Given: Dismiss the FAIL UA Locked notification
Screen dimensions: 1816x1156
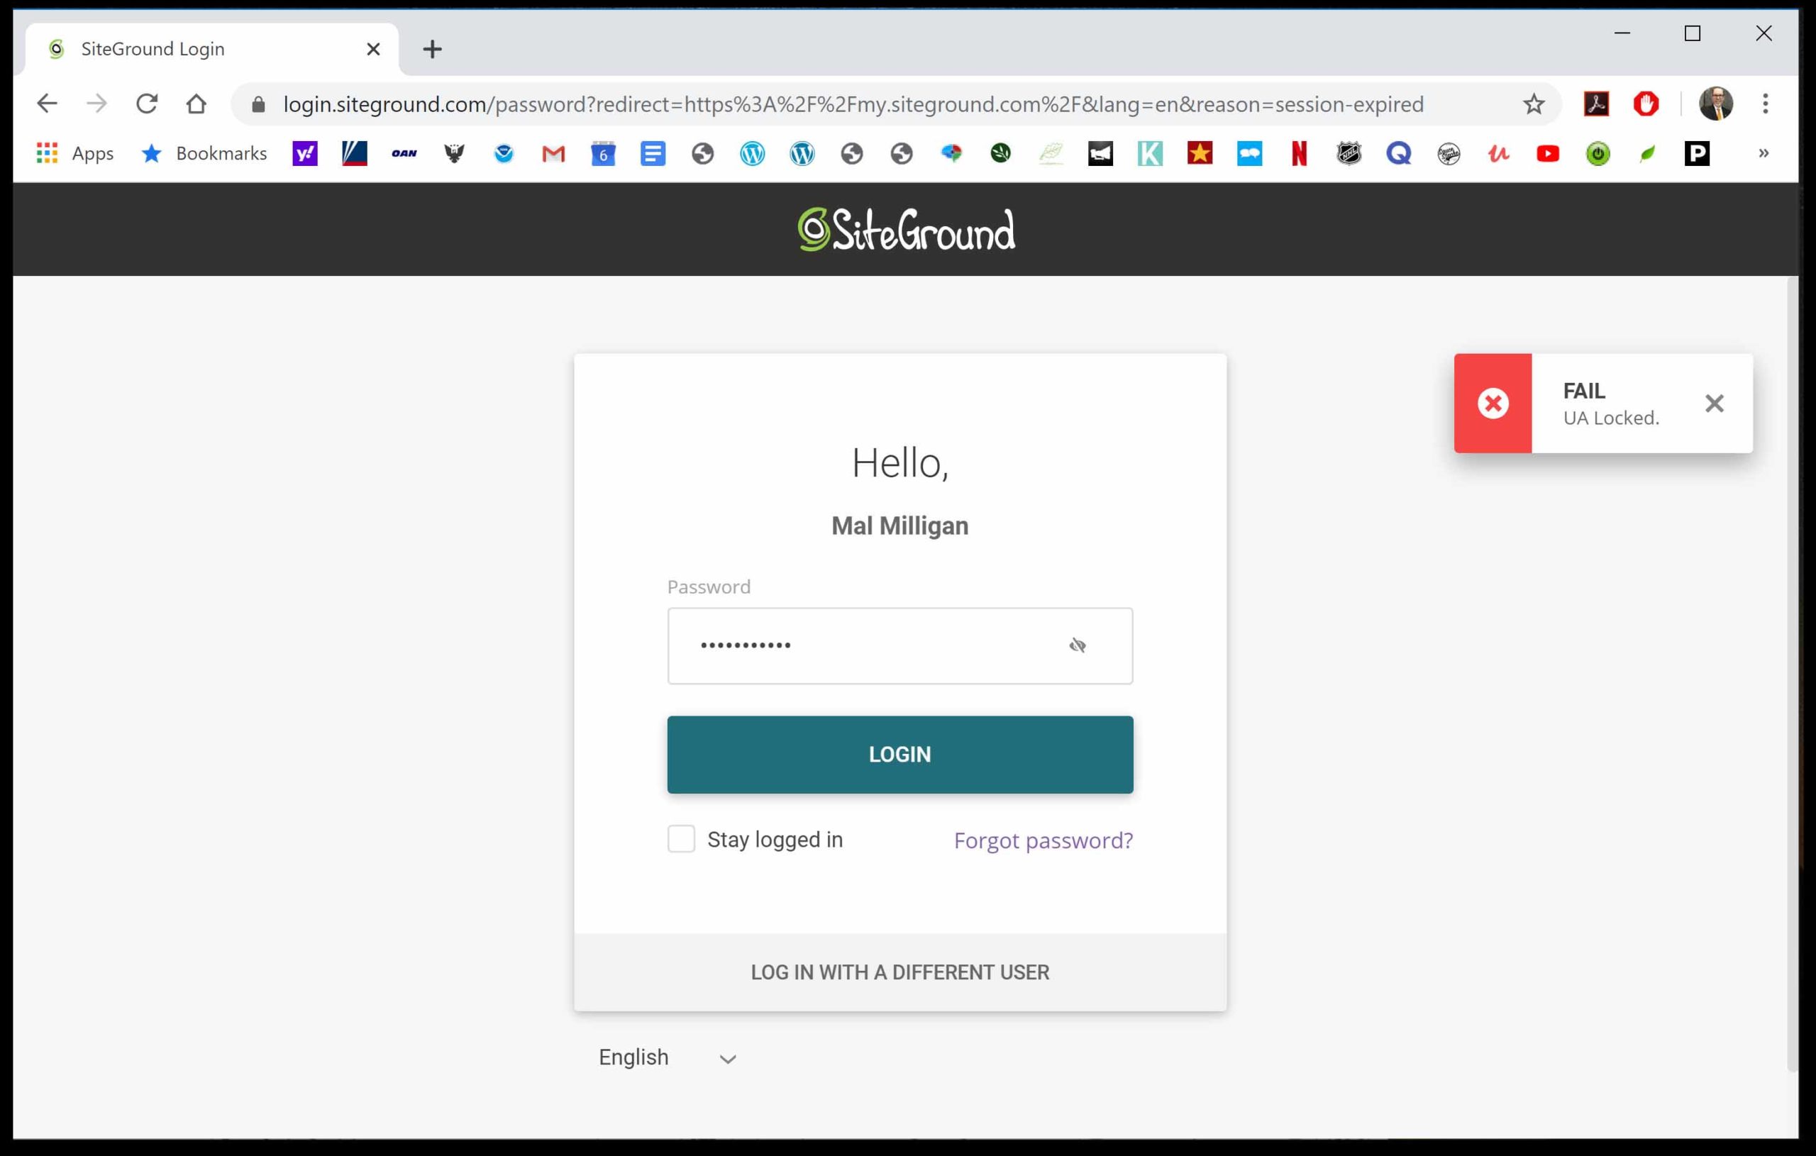Looking at the screenshot, I should pos(1714,404).
